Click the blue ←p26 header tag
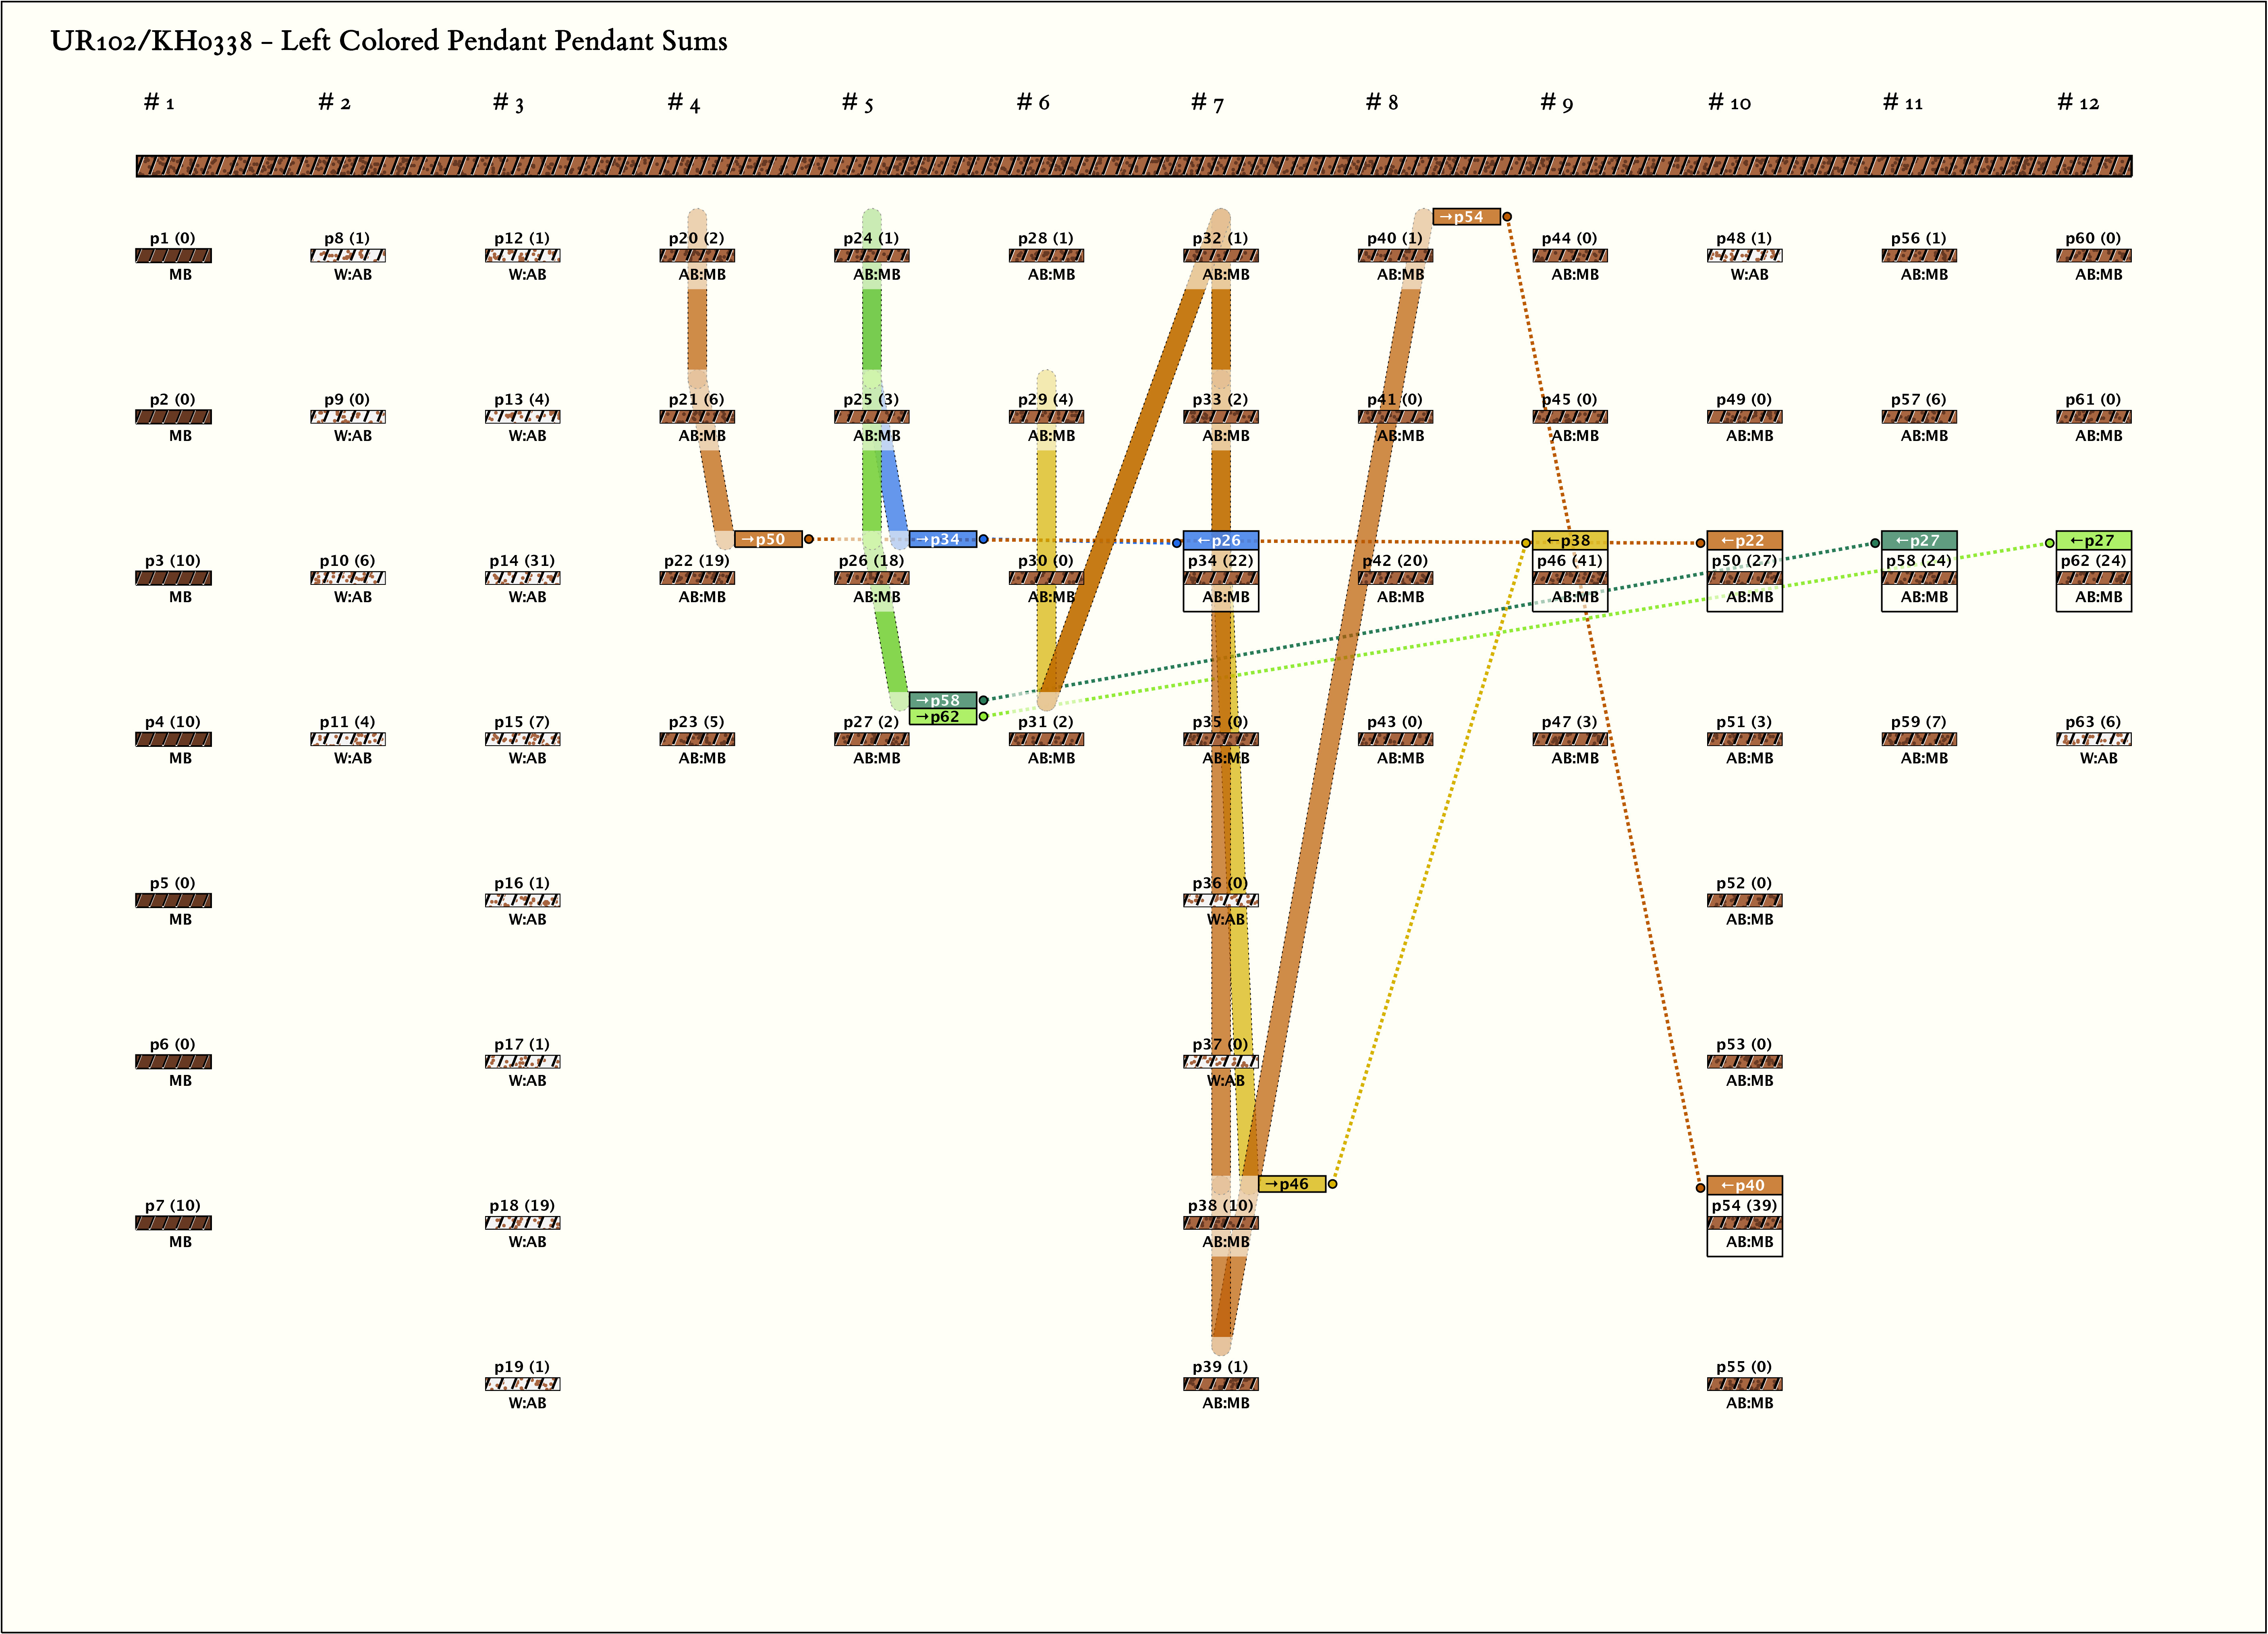This screenshot has height=1634, width=2268. 1220,541
